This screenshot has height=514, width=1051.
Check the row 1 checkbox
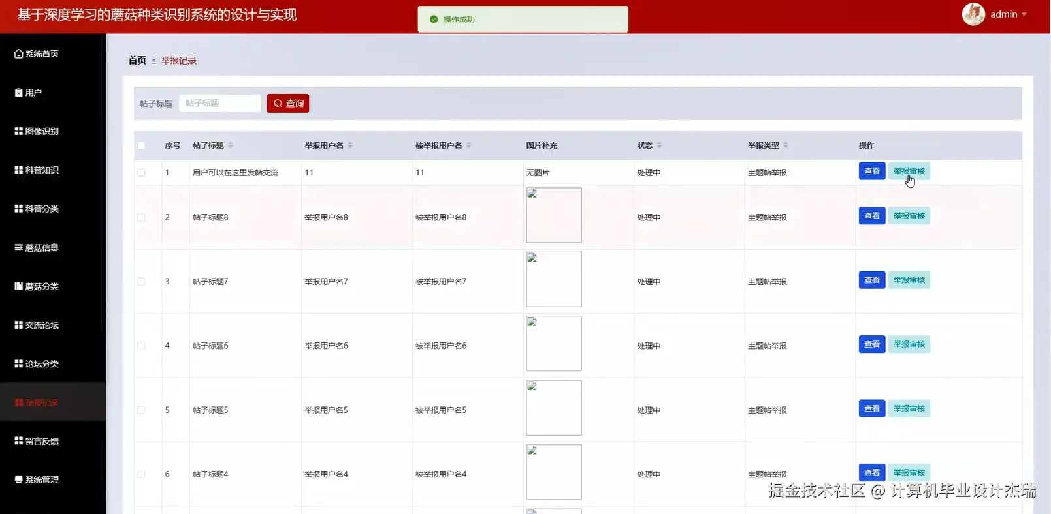coord(141,173)
